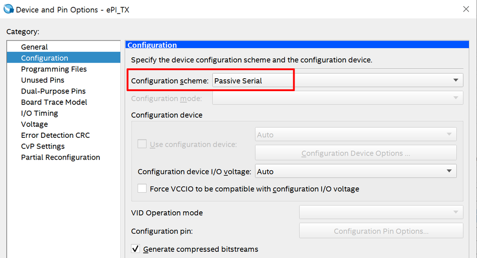Screen dimensions: 477x258
Task: Select Board Trace Model category
Action: click(54, 102)
